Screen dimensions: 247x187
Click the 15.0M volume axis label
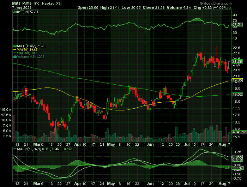6,110
